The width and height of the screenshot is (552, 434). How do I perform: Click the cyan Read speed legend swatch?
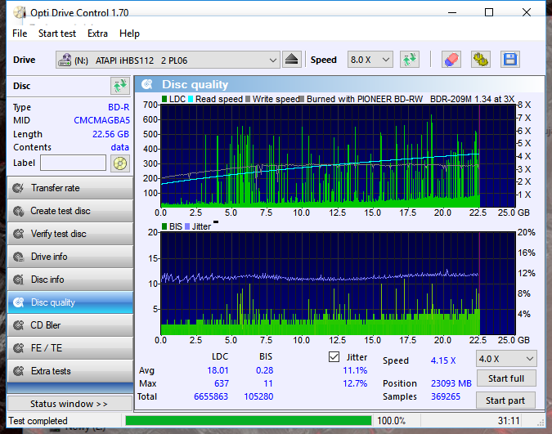tap(191, 99)
